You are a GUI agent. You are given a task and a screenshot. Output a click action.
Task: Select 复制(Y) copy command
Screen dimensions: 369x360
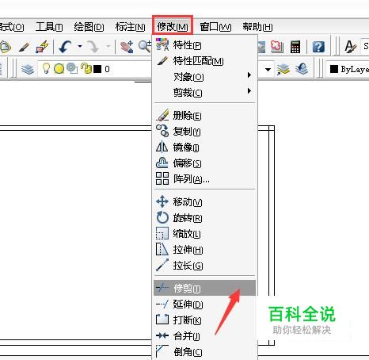click(204, 132)
